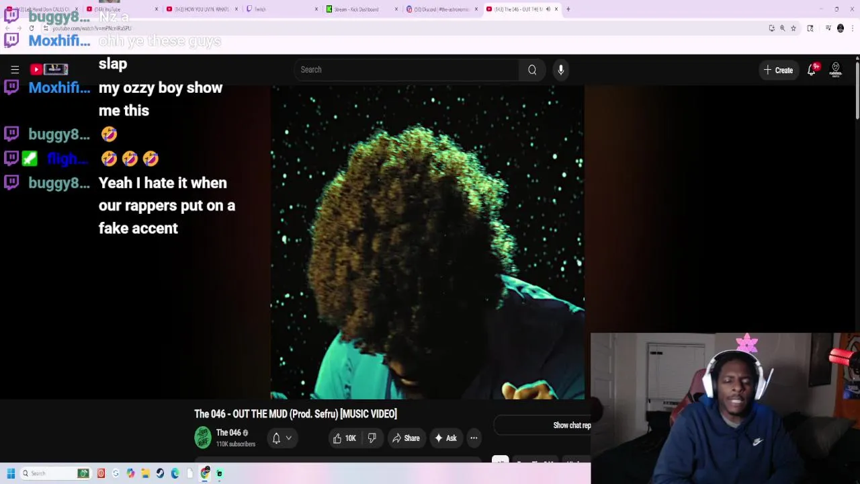Open a new browser tab
The width and height of the screenshot is (860, 484).
(x=568, y=9)
